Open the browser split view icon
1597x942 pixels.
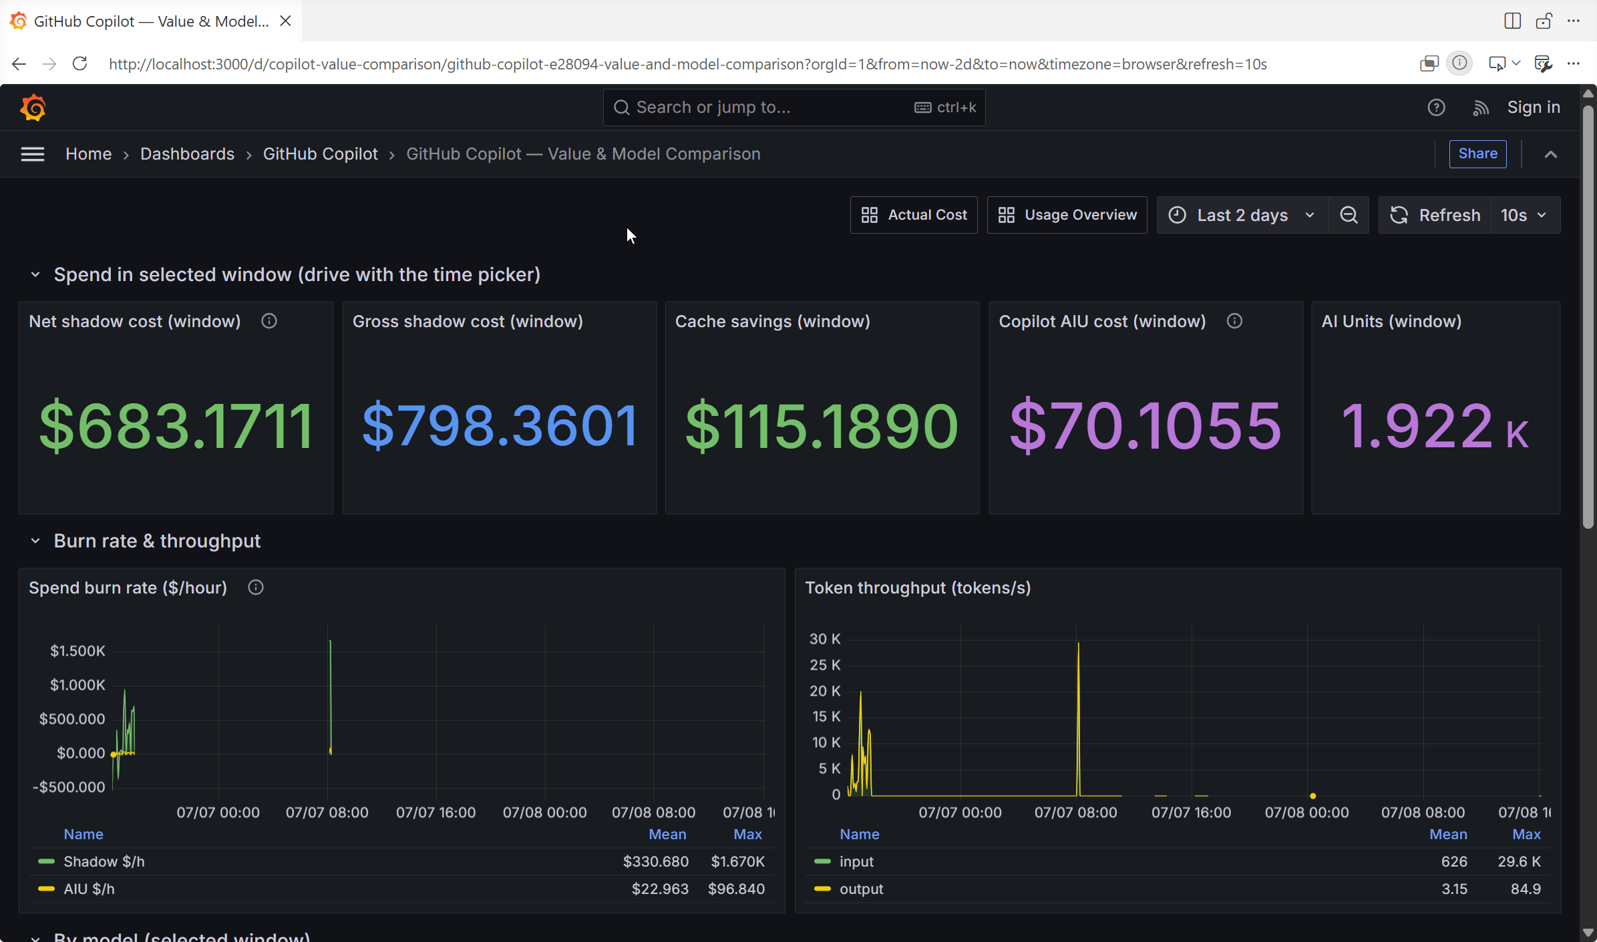click(1512, 21)
